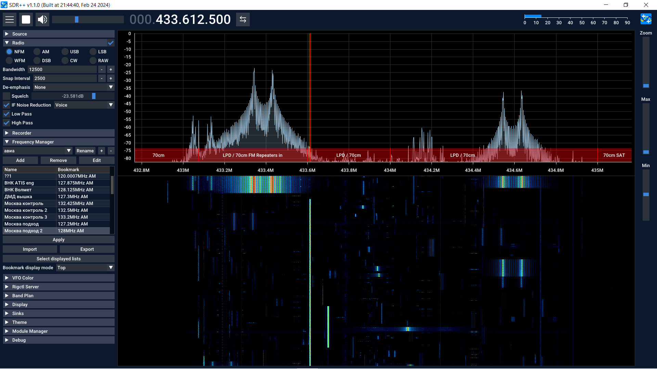
Task: Disable IF Noise Reduction checkbox
Action: (x=7, y=105)
